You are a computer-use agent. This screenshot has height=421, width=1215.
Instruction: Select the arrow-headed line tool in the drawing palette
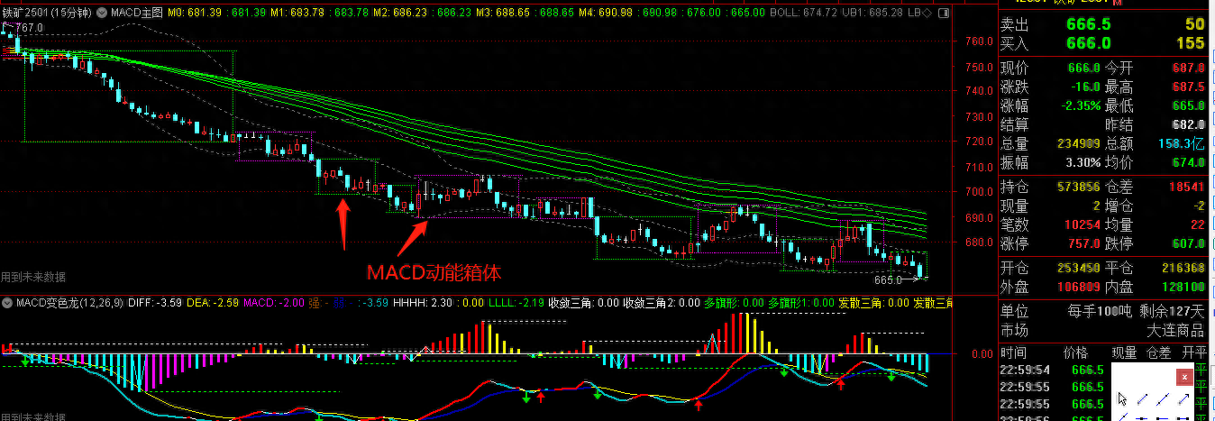tap(1184, 399)
